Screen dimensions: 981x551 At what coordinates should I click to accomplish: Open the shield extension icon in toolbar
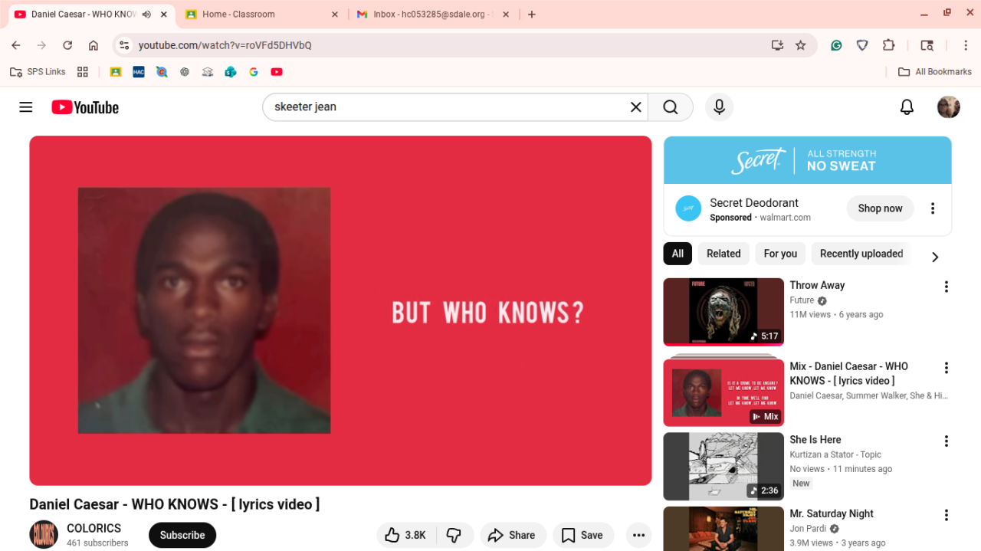coord(862,45)
